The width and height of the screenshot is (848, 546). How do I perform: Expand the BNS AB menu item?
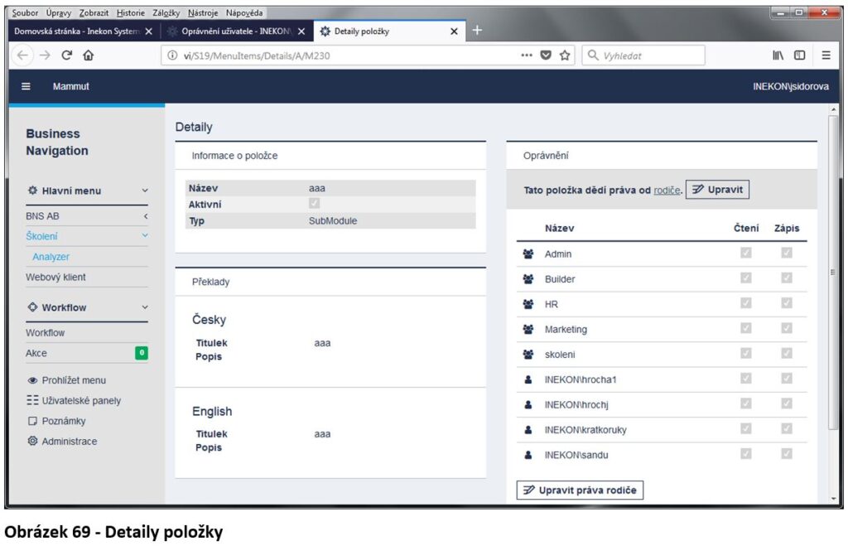pyautogui.click(x=145, y=216)
